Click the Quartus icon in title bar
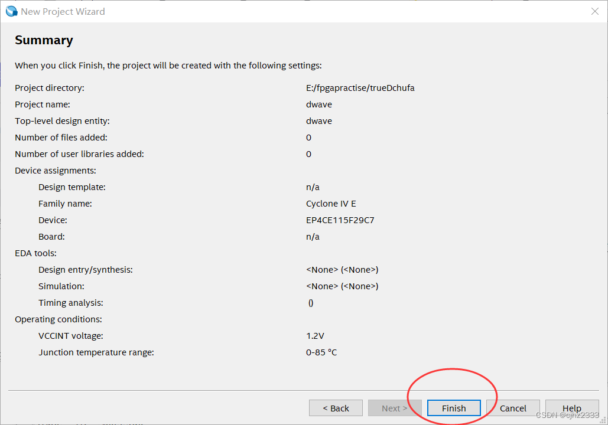 pos(12,11)
